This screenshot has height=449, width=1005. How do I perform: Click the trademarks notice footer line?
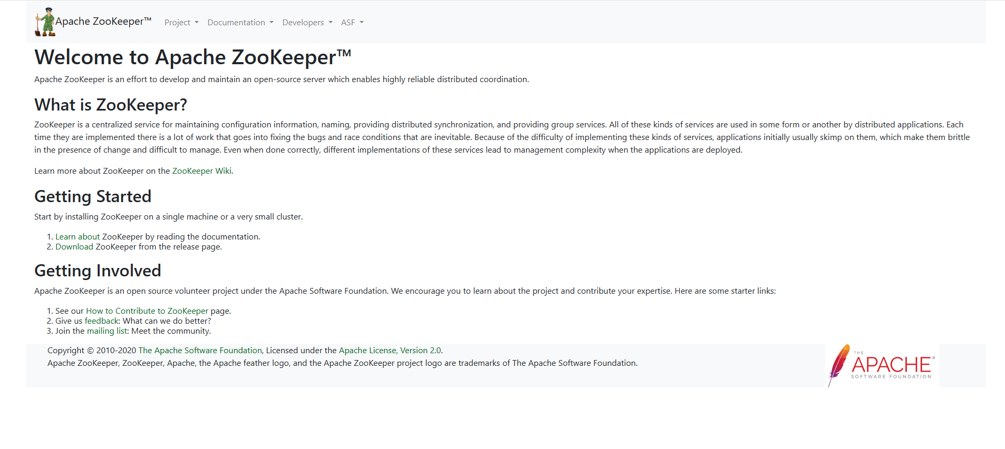click(x=342, y=363)
